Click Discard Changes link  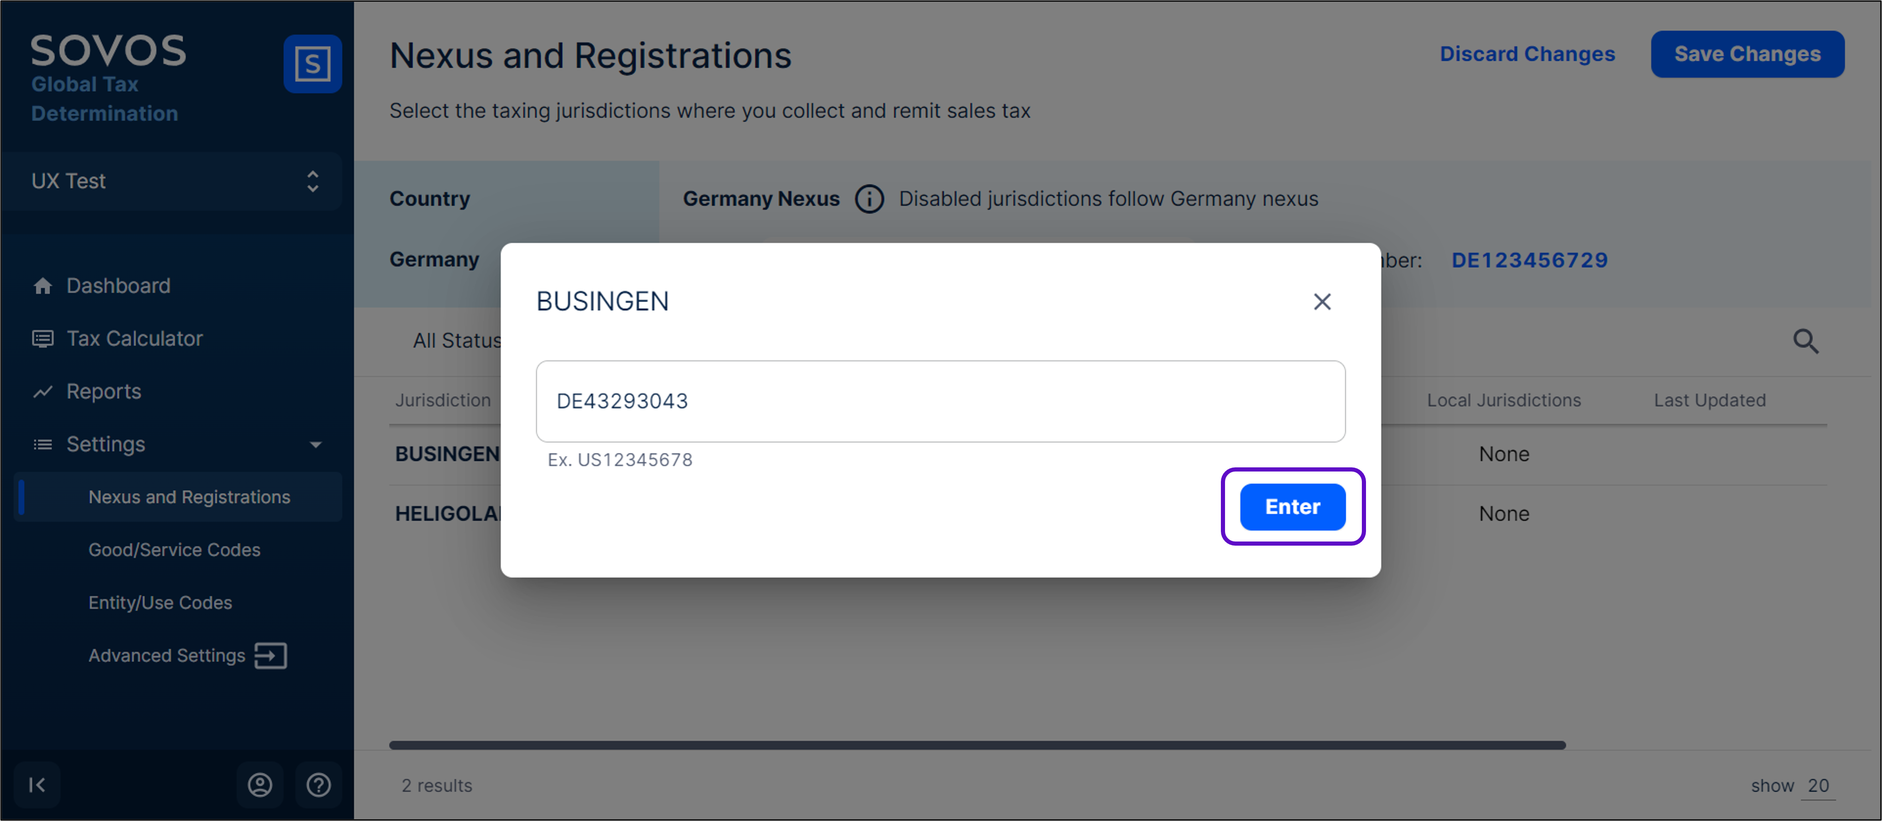pyautogui.click(x=1527, y=54)
